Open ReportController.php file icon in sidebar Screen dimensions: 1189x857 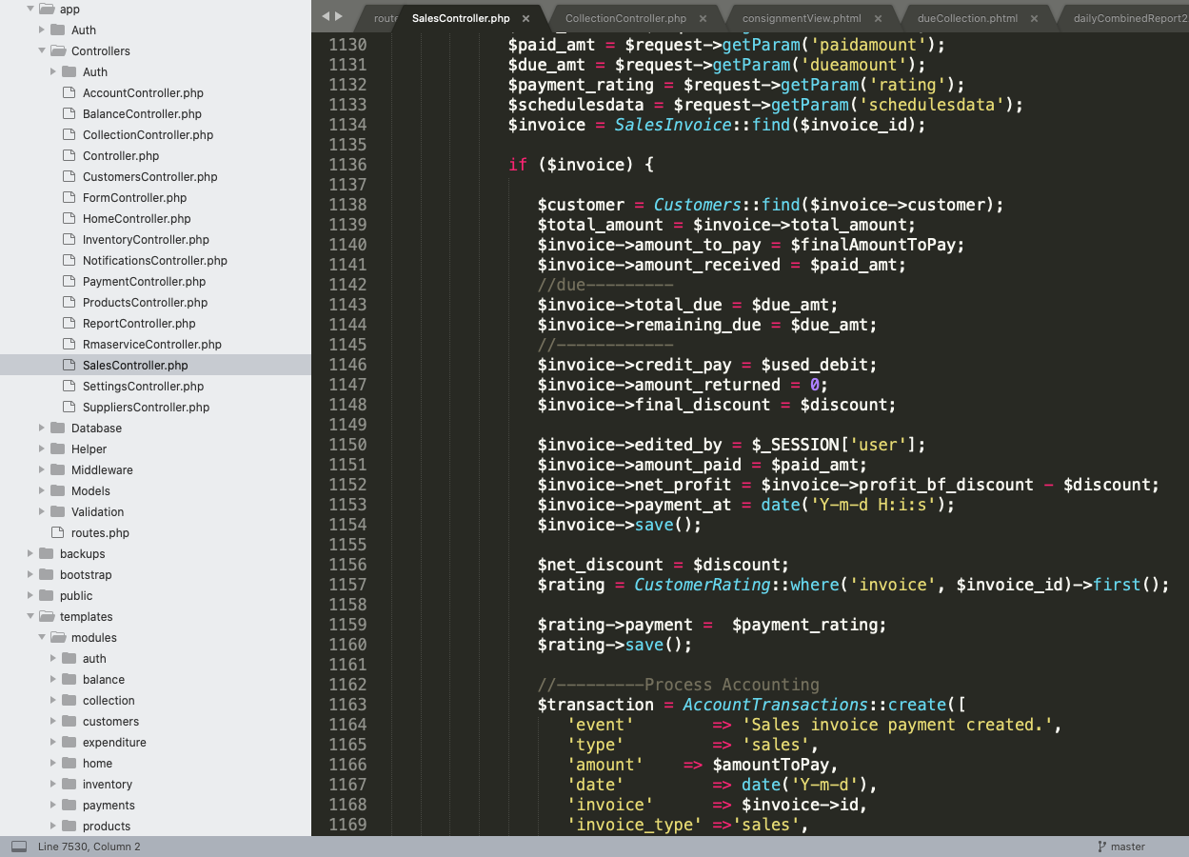coord(69,324)
